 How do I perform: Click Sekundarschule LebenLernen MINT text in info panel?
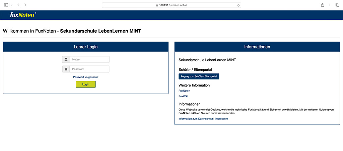click(207, 60)
